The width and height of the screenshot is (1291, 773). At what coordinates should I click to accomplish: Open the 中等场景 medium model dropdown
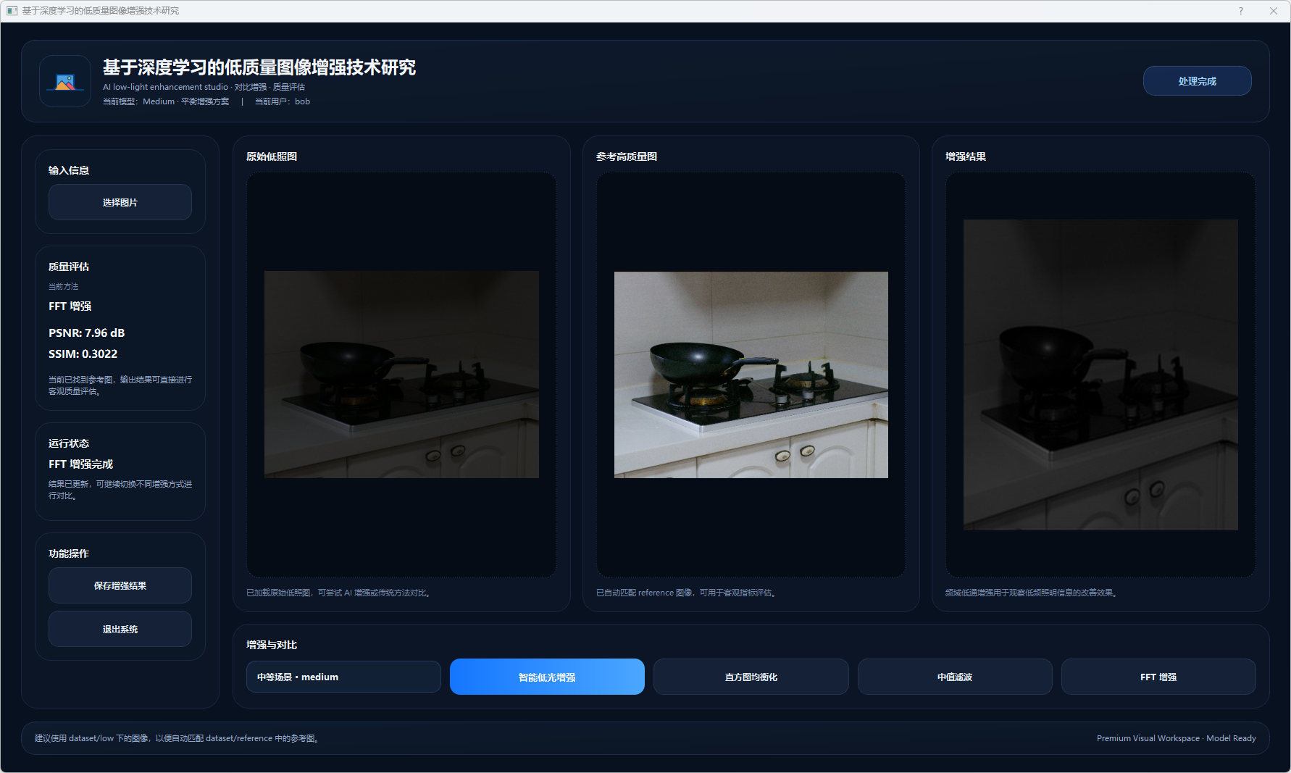[343, 677]
